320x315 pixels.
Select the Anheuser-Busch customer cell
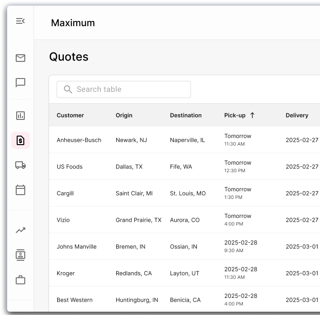click(x=79, y=140)
